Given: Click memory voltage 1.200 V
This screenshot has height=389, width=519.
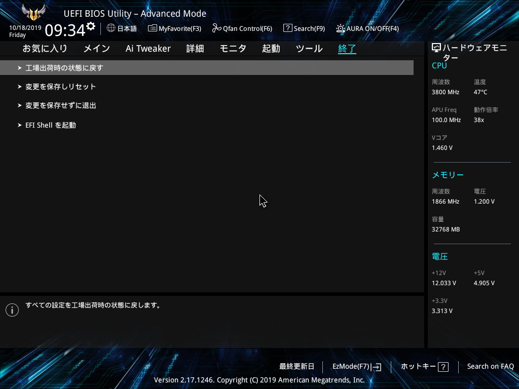Looking at the screenshot, I should tap(484, 202).
